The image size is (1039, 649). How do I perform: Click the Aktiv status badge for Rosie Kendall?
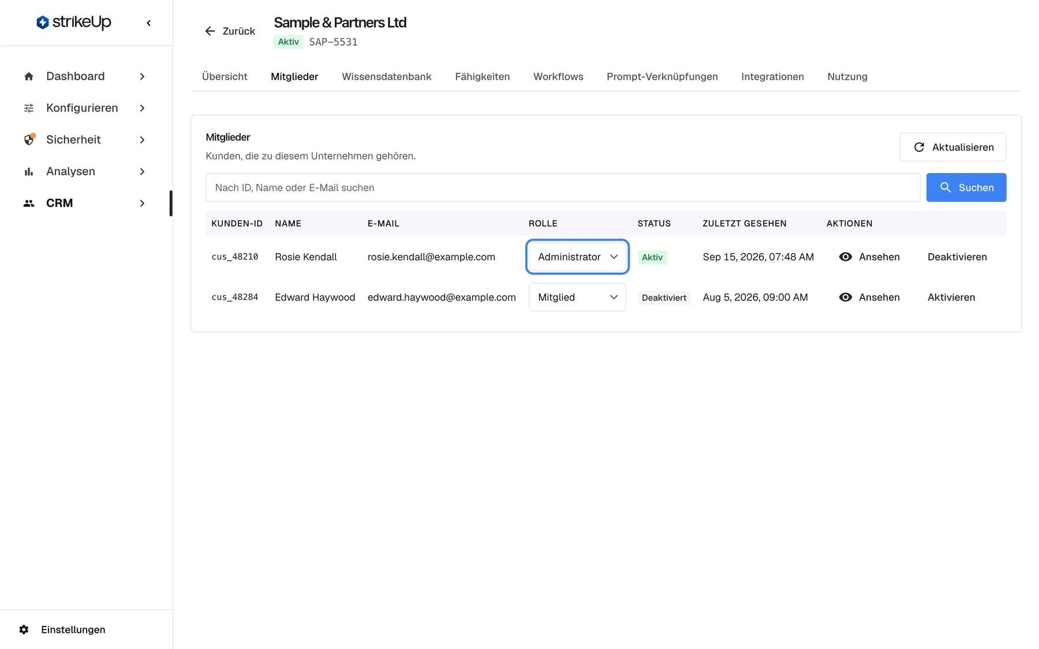(652, 257)
